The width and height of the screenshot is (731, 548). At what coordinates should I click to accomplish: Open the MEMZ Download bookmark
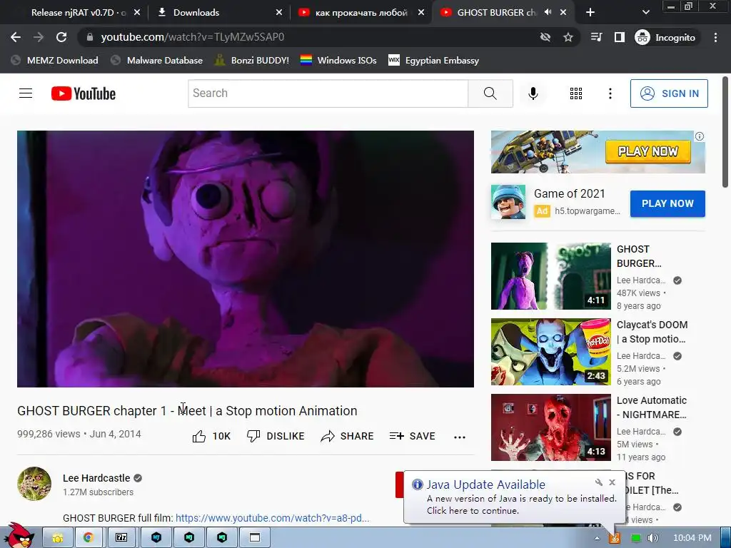coord(55,60)
